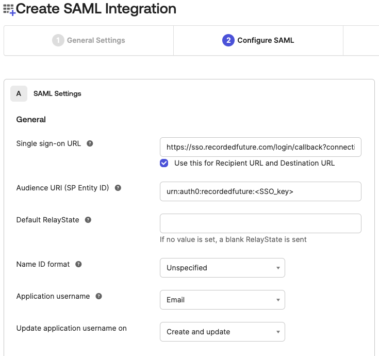Go to the General Settings step tab
The image size is (379, 356).
[89, 40]
